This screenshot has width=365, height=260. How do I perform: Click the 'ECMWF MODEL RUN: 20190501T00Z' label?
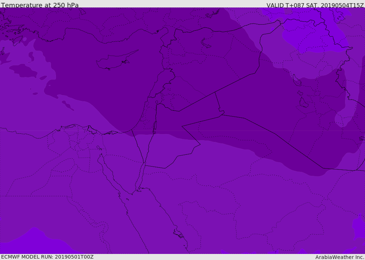47,257
